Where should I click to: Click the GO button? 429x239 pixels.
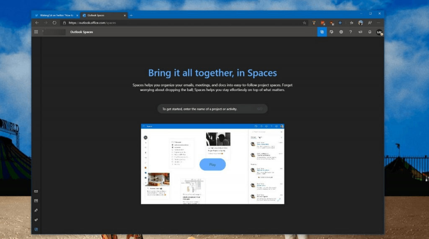coord(260,109)
